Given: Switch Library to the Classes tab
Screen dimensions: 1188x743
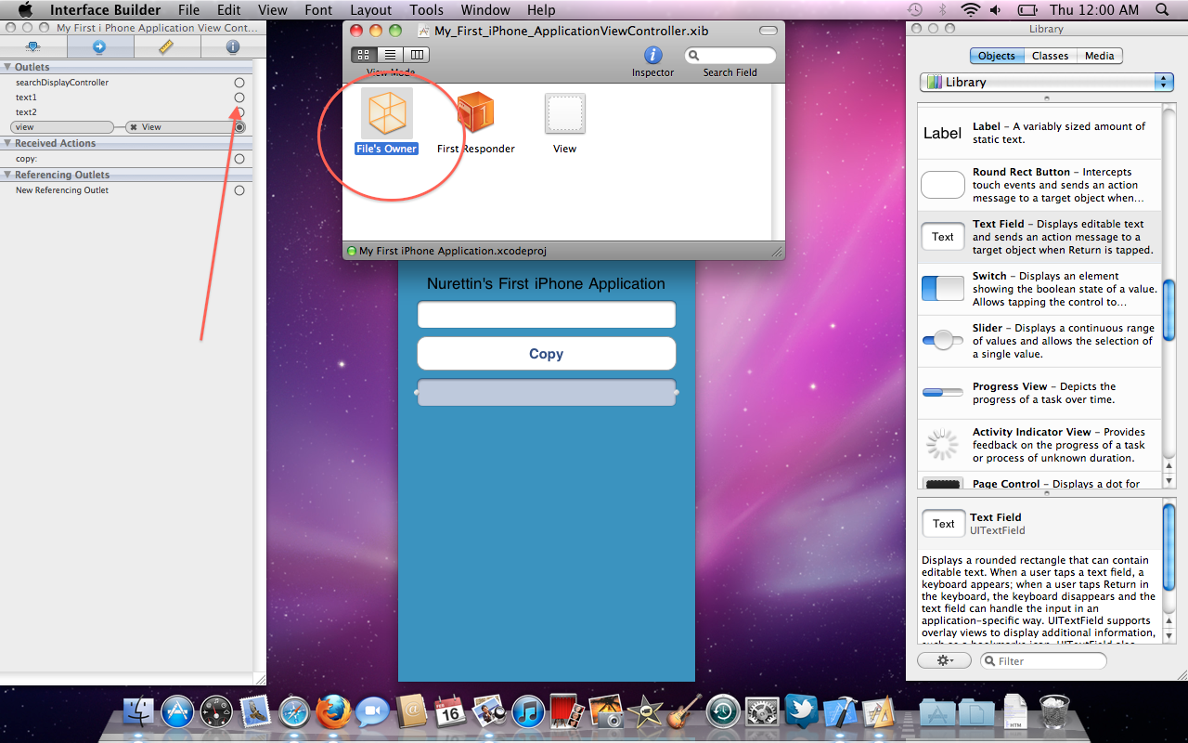Looking at the screenshot, I should point(1050,56).
